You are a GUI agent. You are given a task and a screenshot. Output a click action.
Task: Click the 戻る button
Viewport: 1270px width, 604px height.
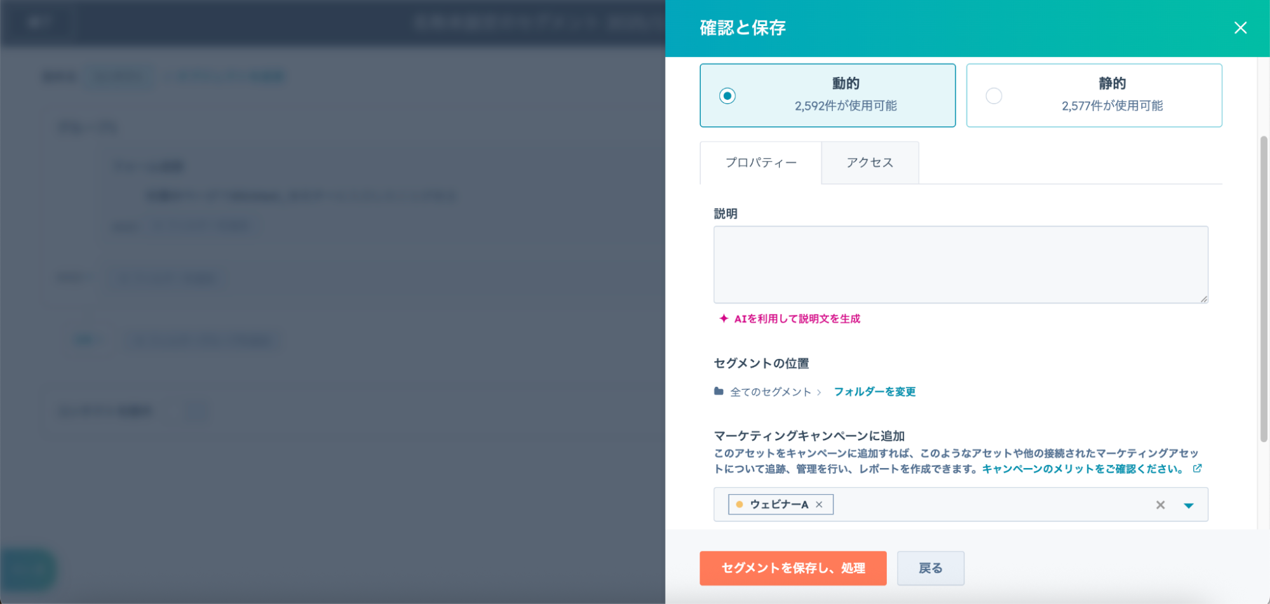[x=930, y=568]
